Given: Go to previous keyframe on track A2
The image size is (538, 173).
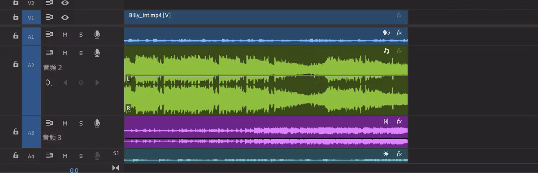Looking at the screenshot, I should 65,82.
